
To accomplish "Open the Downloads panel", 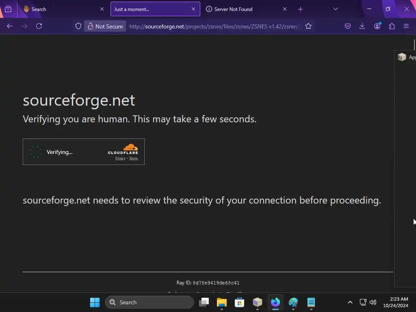I will pos(362,26).
